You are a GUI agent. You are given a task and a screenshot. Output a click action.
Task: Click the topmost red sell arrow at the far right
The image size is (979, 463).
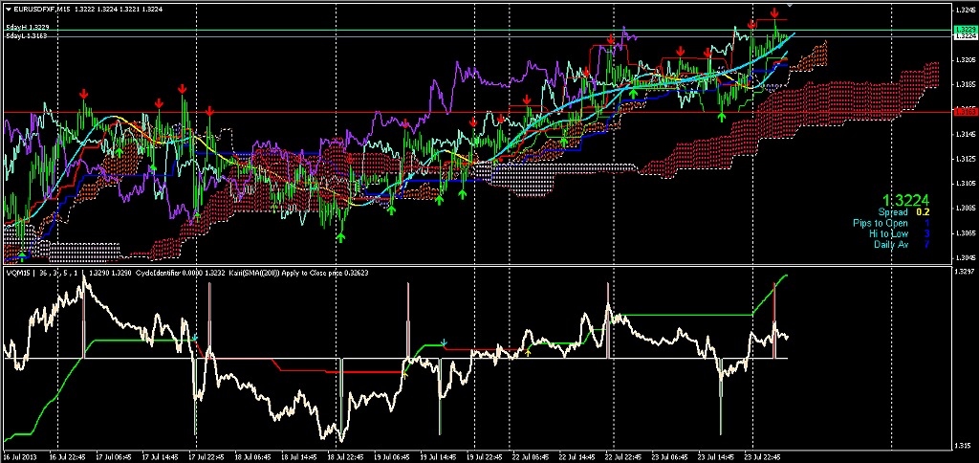tap(773, 13)
